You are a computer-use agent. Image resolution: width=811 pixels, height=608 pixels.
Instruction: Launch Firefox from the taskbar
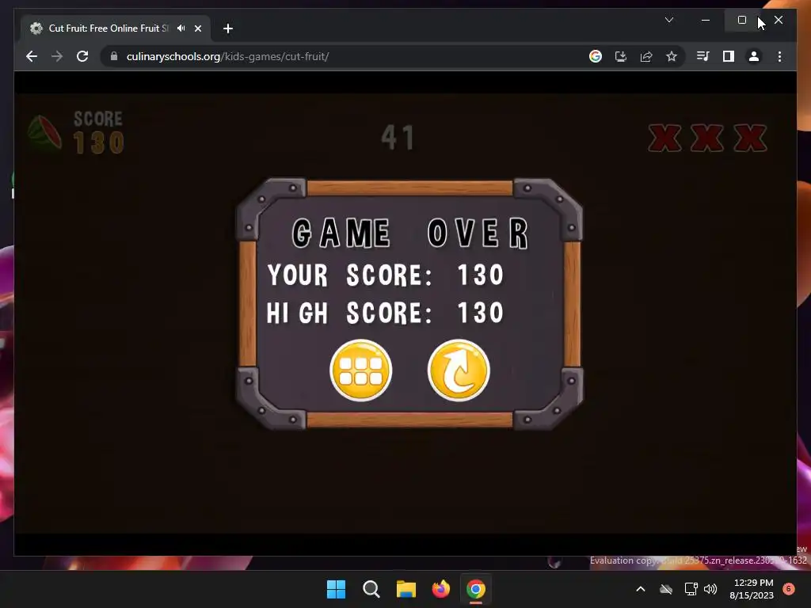click(x=441, y=589)
